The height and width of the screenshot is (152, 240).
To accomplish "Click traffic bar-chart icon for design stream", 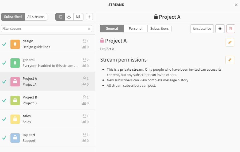I will (84, 47).
